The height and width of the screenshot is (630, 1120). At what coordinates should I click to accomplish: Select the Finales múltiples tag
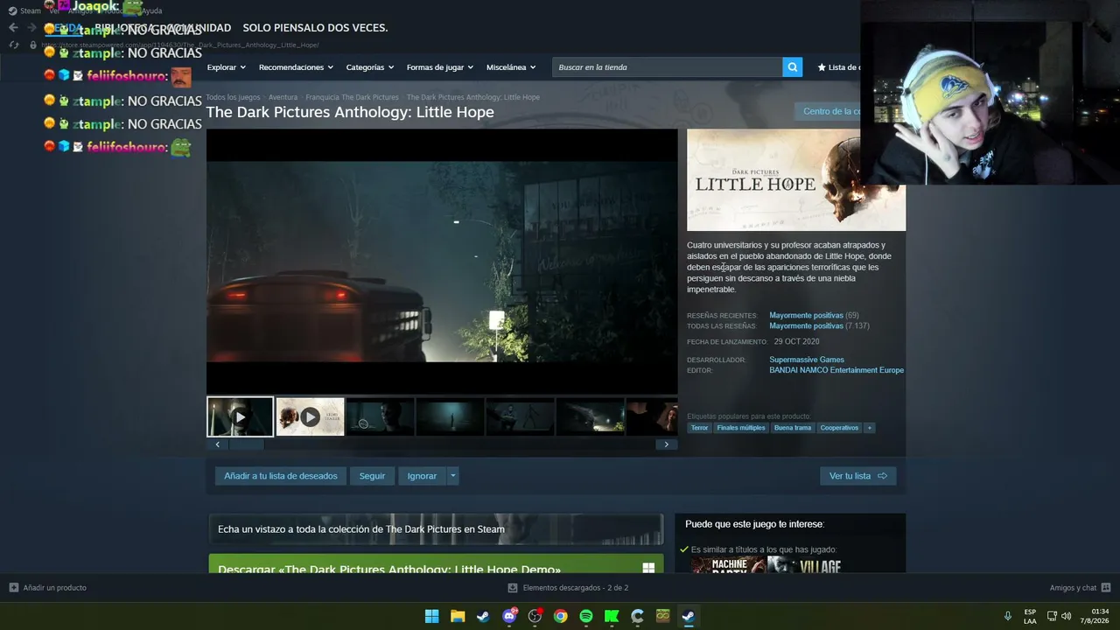pos(741,428)
